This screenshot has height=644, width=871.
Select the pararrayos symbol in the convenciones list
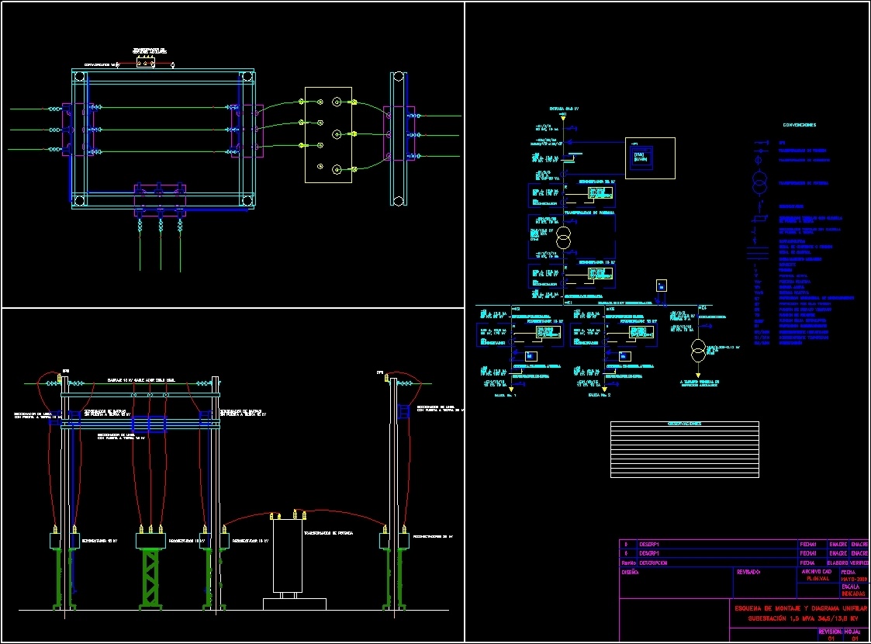tap(755, 240)
